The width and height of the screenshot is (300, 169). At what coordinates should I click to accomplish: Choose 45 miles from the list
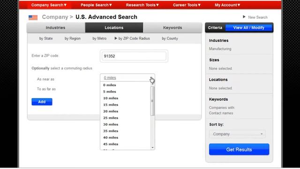111,144
